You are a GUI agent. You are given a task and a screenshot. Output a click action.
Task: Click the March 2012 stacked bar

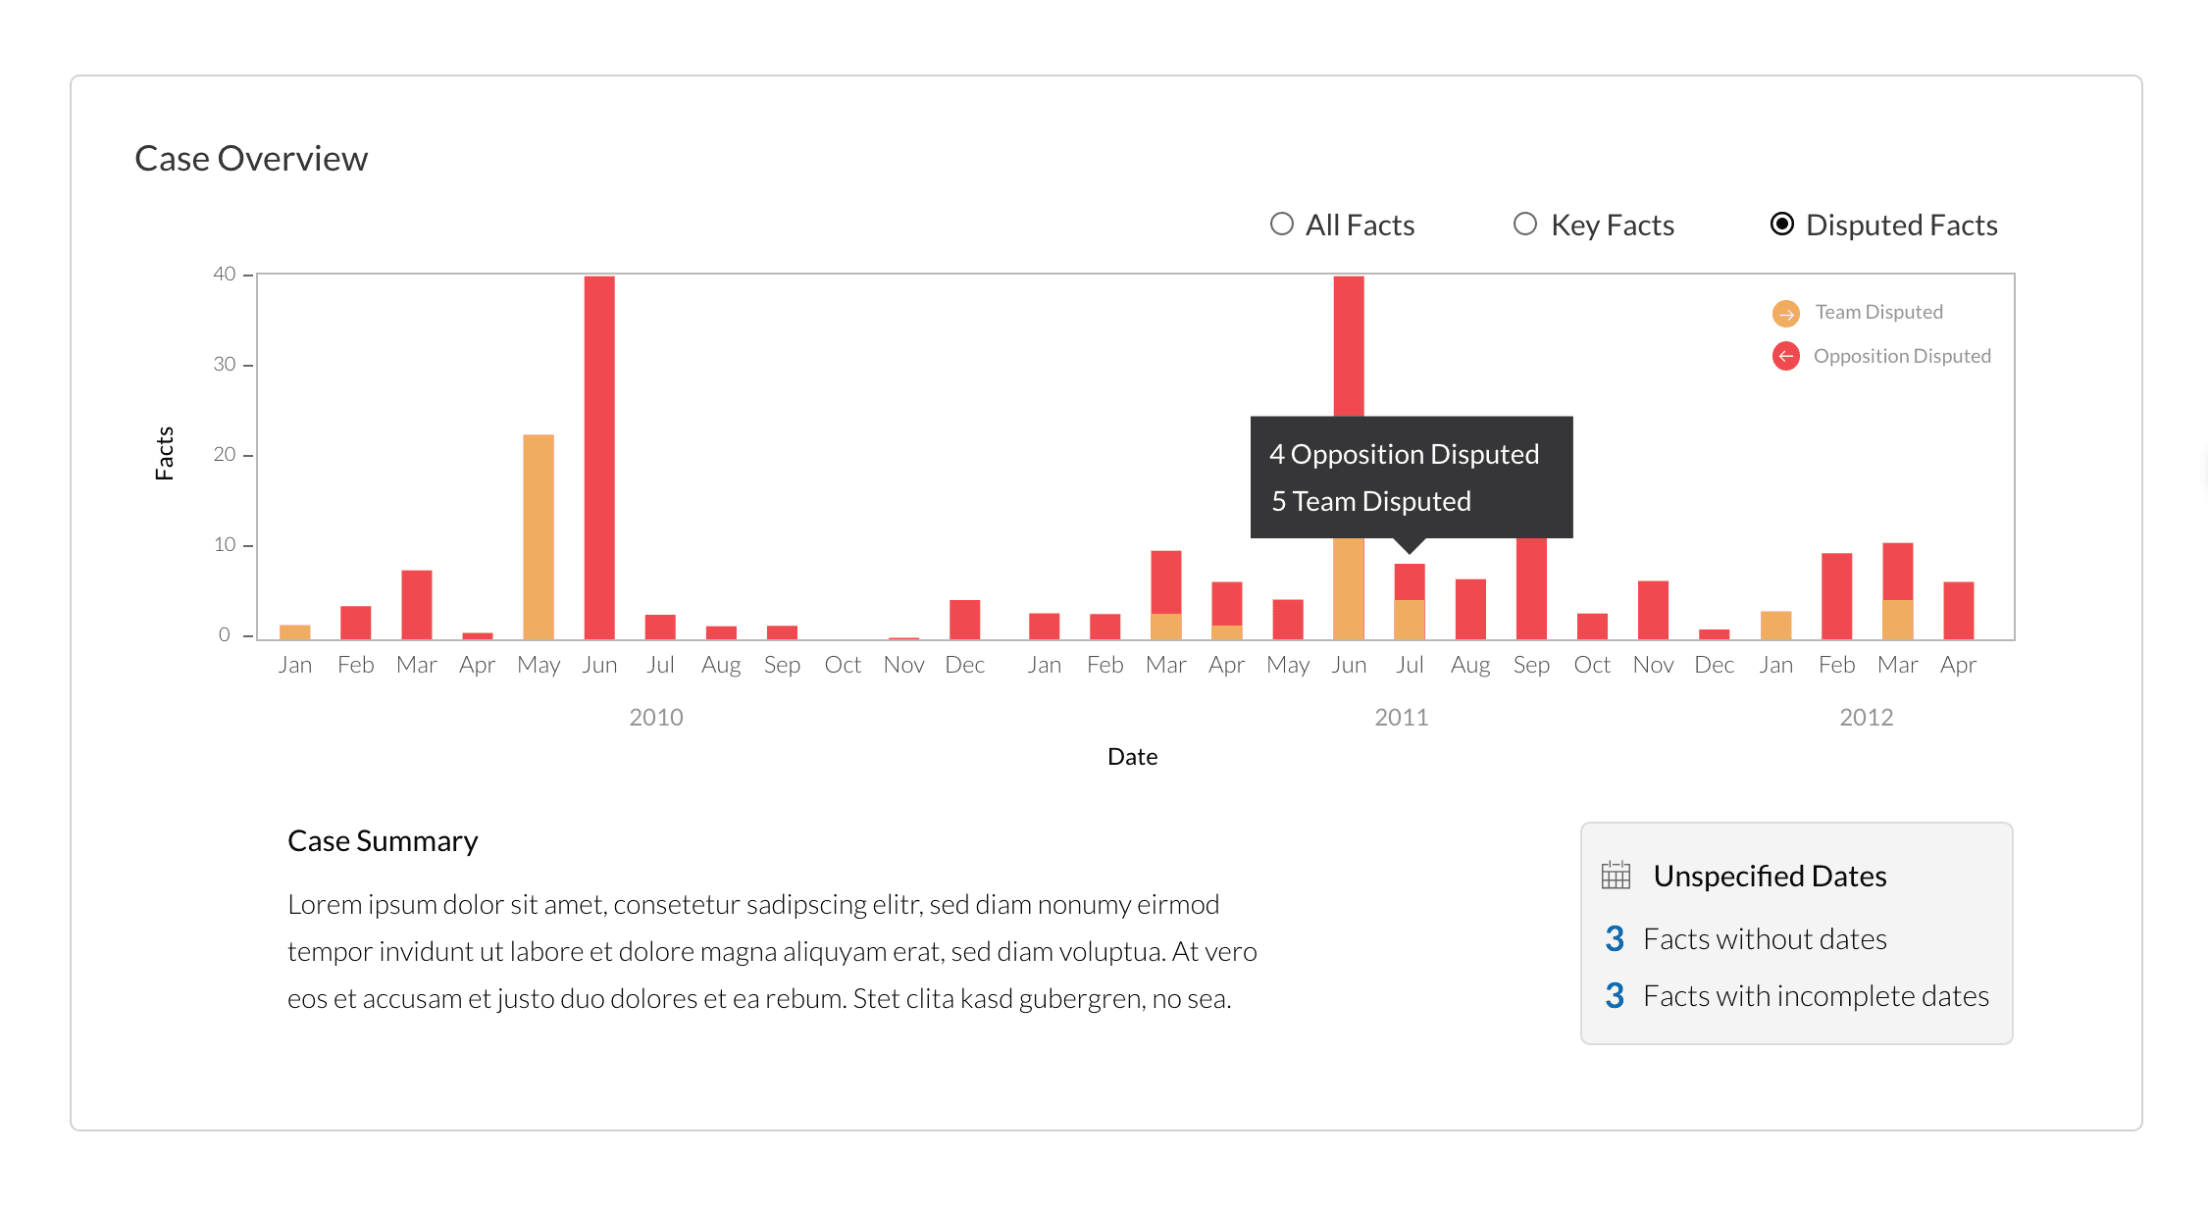(x=1897, y=590)
